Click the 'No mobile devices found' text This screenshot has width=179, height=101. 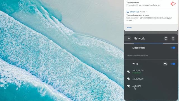click(138, 56)
